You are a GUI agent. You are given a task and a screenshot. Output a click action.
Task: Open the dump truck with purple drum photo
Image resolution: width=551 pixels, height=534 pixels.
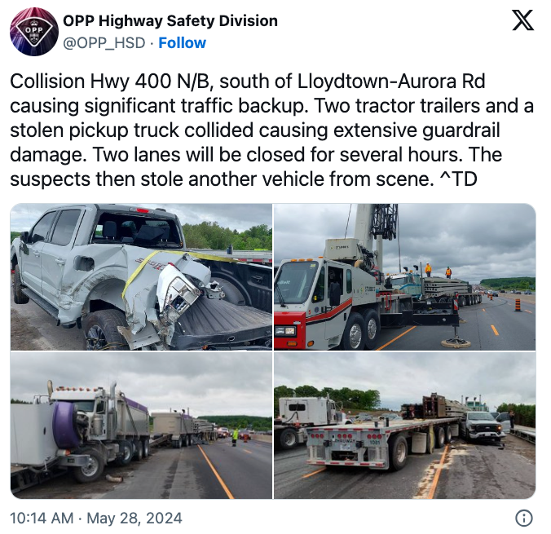pos(141,426)
